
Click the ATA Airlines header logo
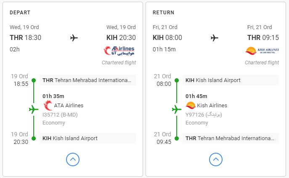[119, 50]
